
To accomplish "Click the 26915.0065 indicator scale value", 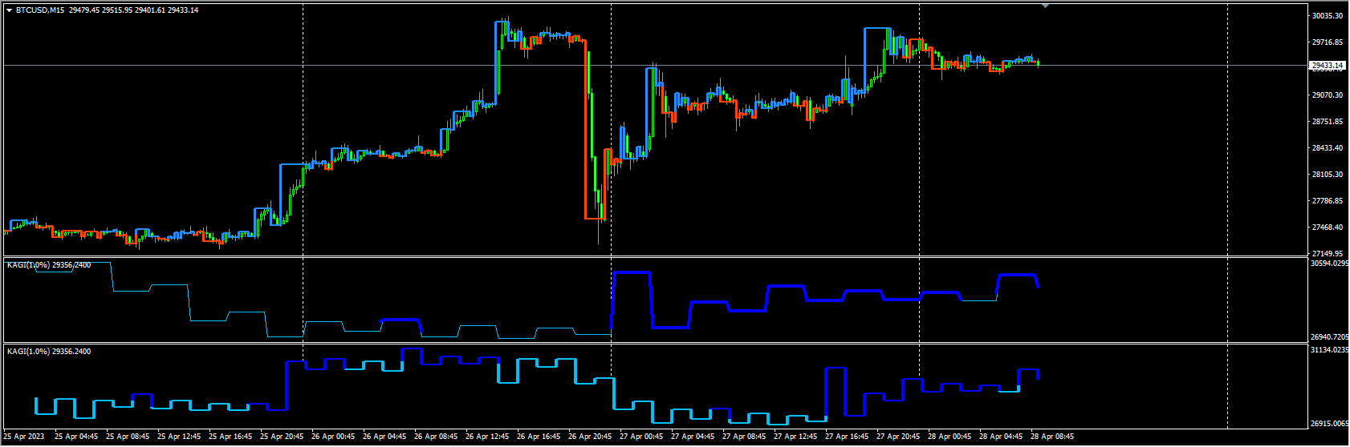I will [1329, 424].
